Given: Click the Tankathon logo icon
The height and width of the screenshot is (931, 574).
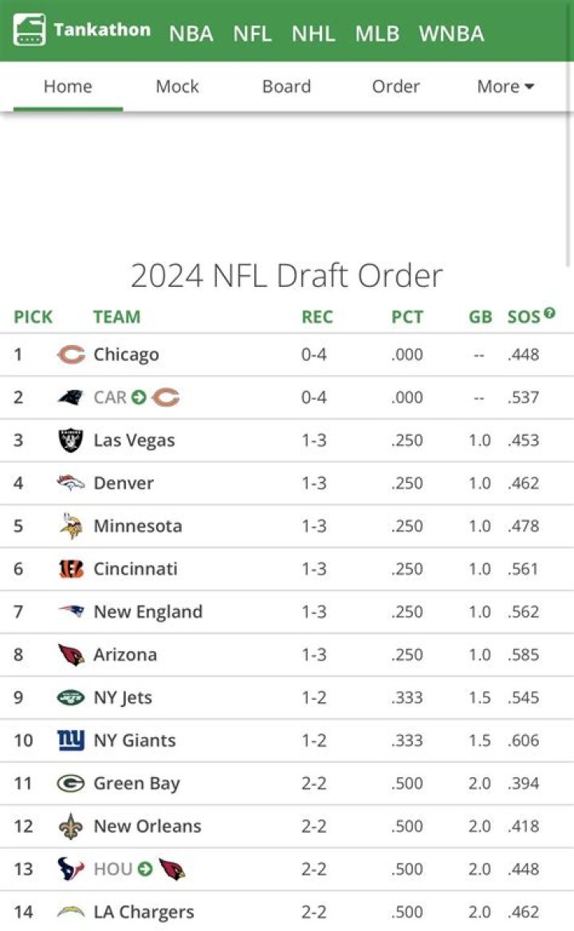Looking at the screenshot, I should coord(29,30).
